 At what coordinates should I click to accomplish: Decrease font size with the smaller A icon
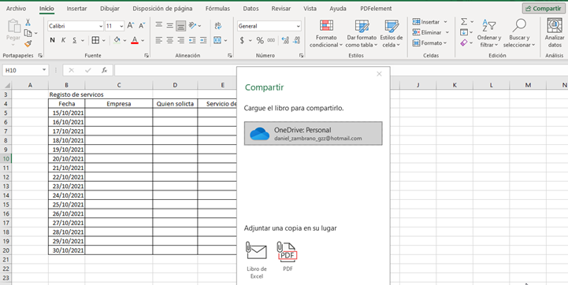142,26
